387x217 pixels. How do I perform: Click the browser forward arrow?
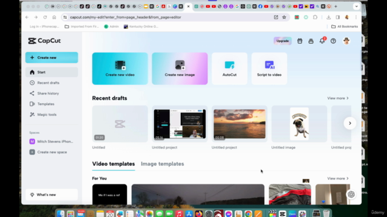(x=36, y=17)
